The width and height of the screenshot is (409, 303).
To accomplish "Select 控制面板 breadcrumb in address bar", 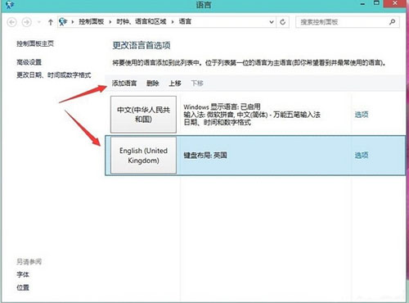I will 92,21.
